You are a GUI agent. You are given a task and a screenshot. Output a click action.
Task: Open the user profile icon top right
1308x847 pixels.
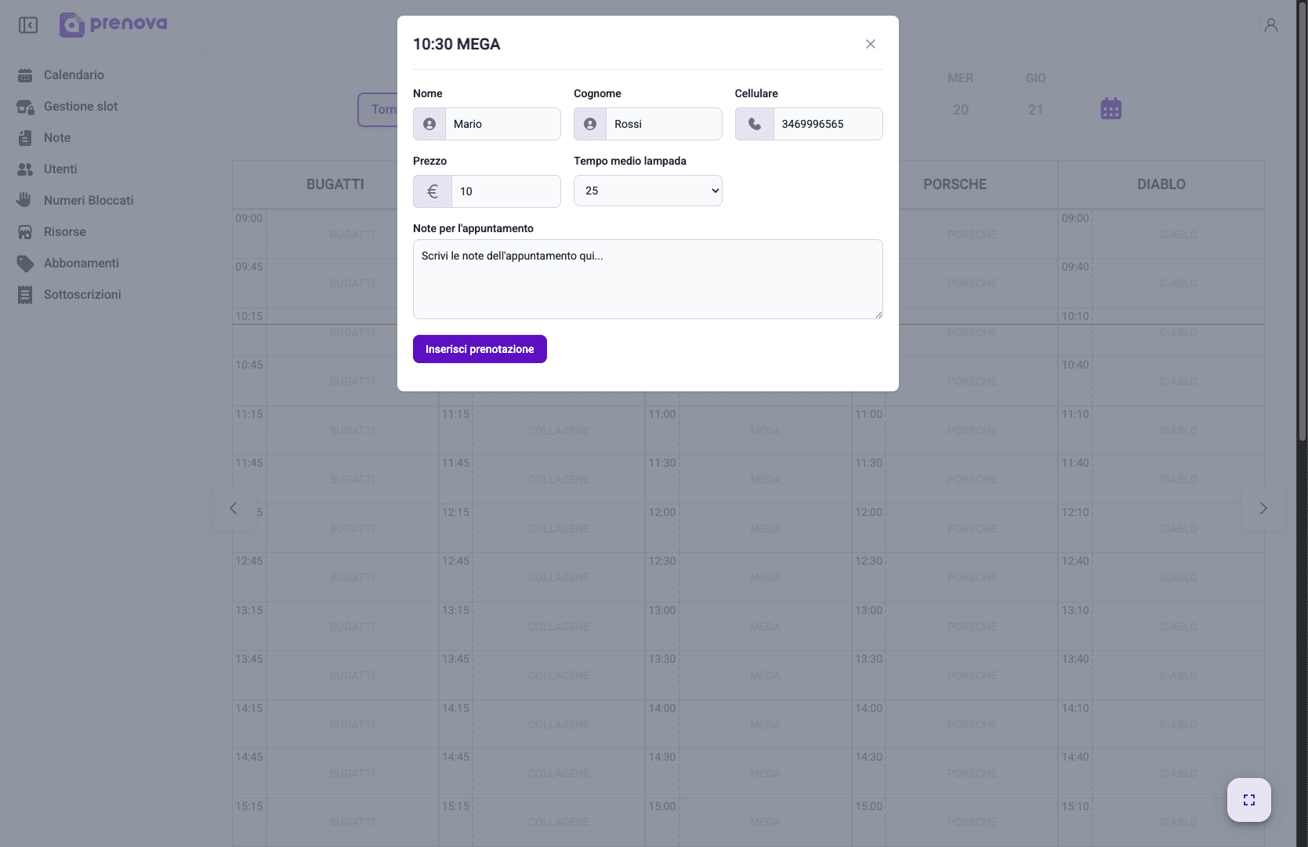click(1270, 25)
